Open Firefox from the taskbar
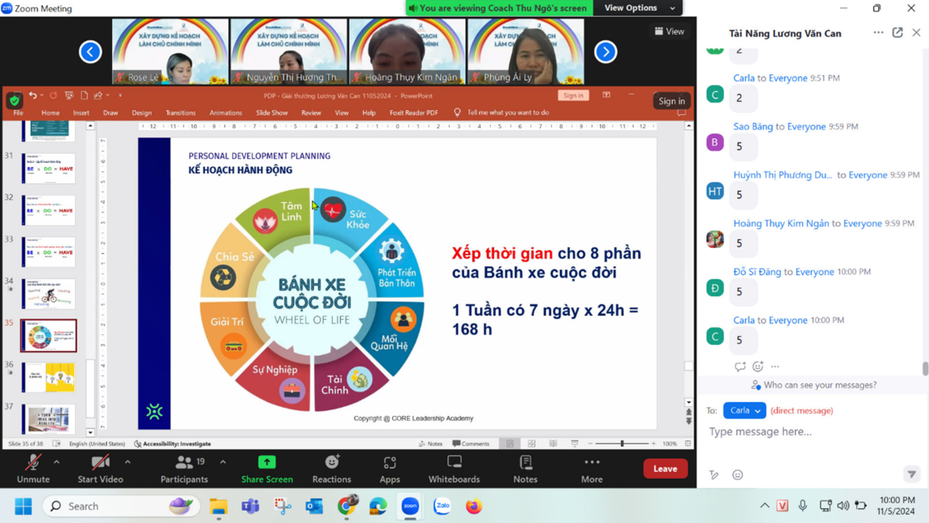Screen dimensions: 929x523 [x=474, y=506]
